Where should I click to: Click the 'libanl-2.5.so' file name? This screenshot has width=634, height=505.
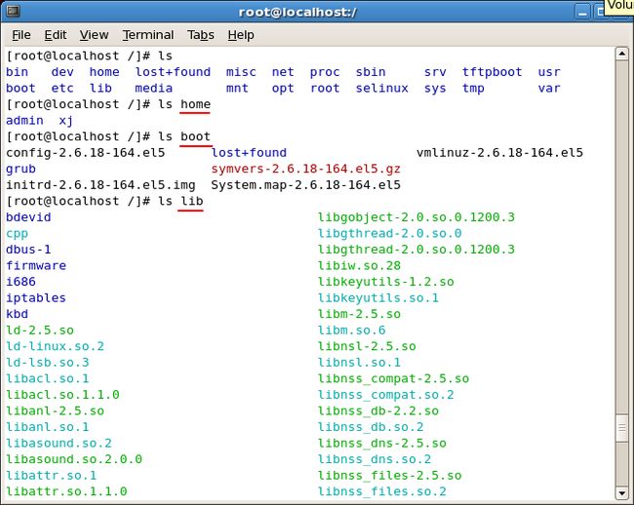coord(55,411)
